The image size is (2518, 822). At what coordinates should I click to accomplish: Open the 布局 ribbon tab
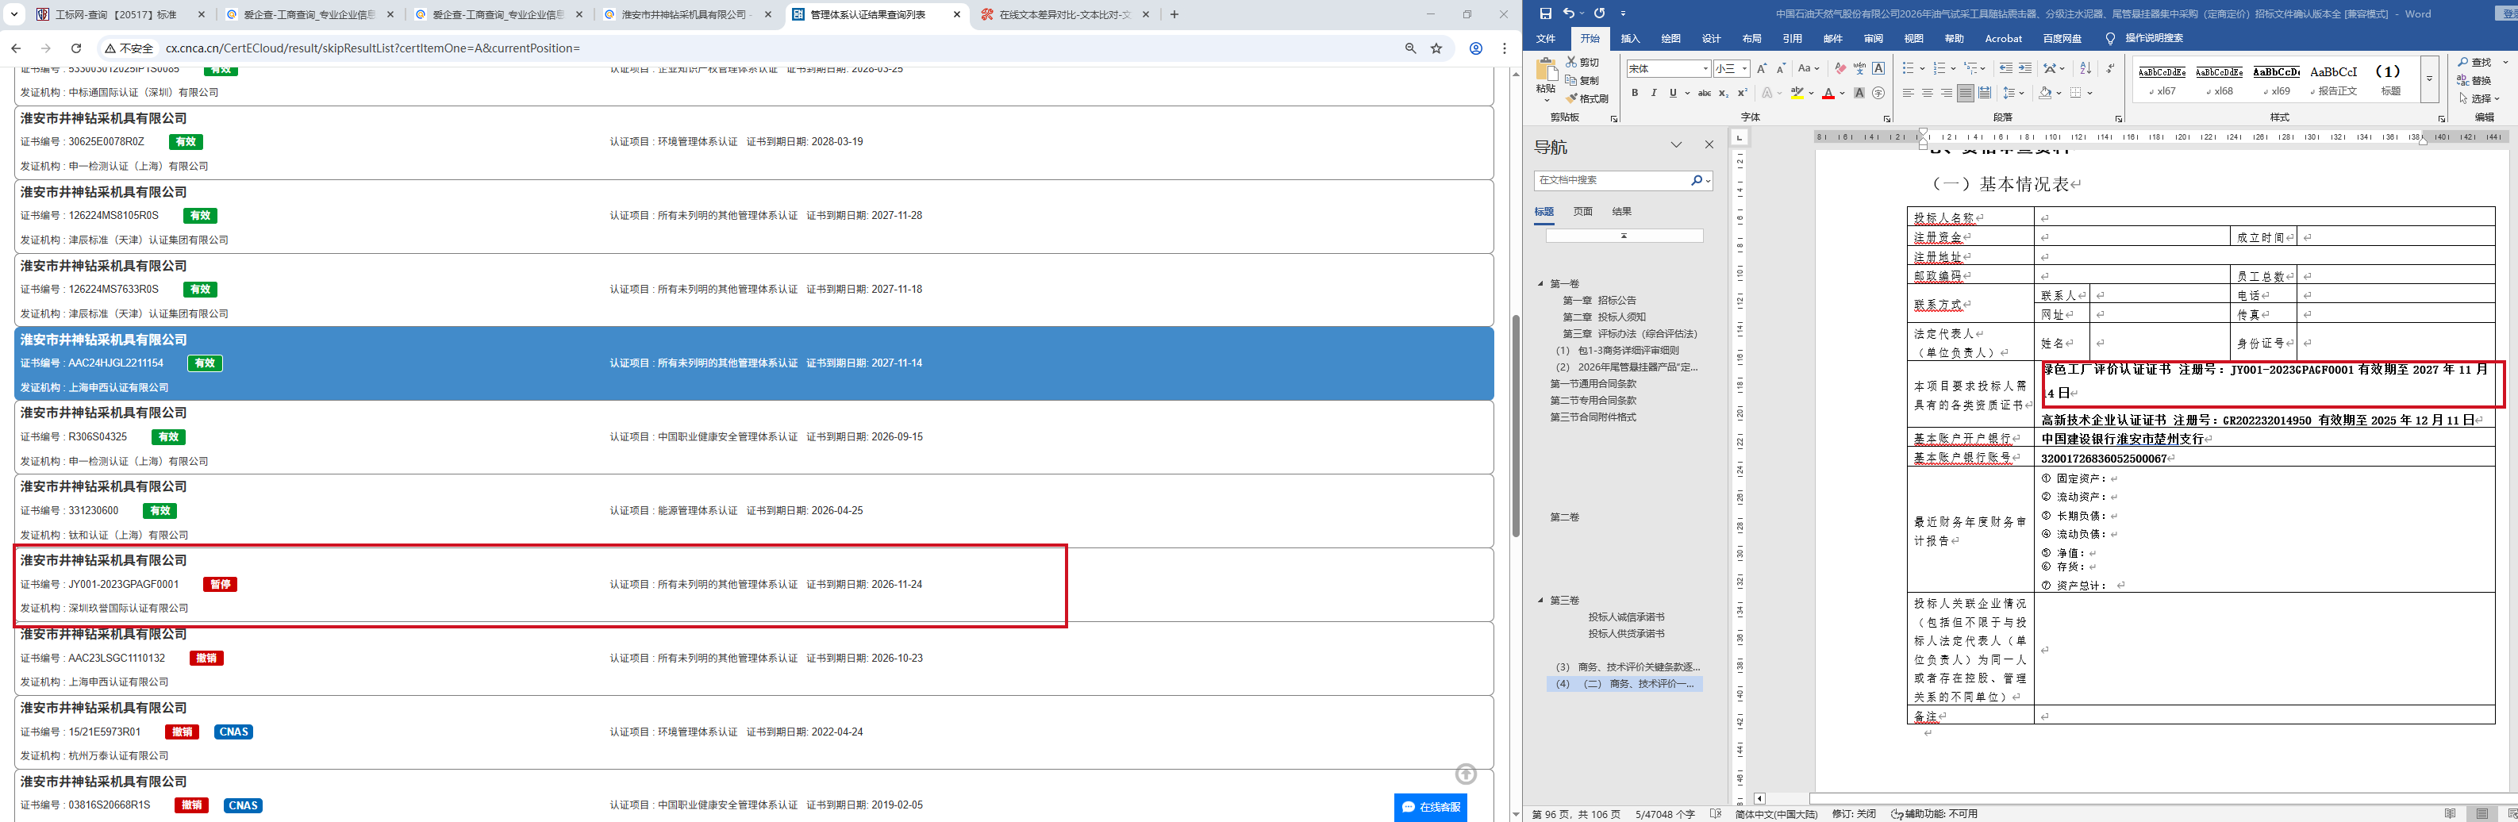[1751, 39]
